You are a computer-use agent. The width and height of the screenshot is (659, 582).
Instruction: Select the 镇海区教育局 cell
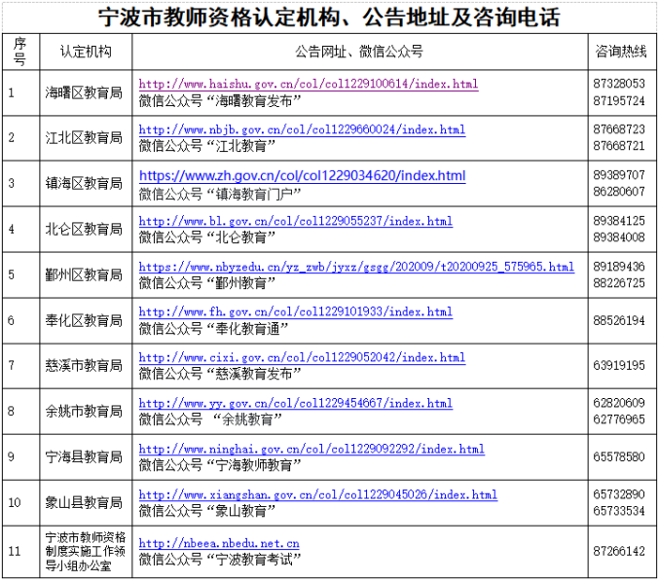pyautogui.click(x=84, y=184)
